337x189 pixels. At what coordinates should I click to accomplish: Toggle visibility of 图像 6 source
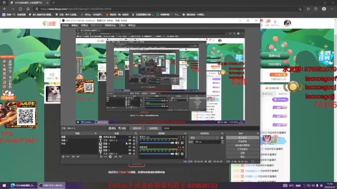(x=130, y=150)
